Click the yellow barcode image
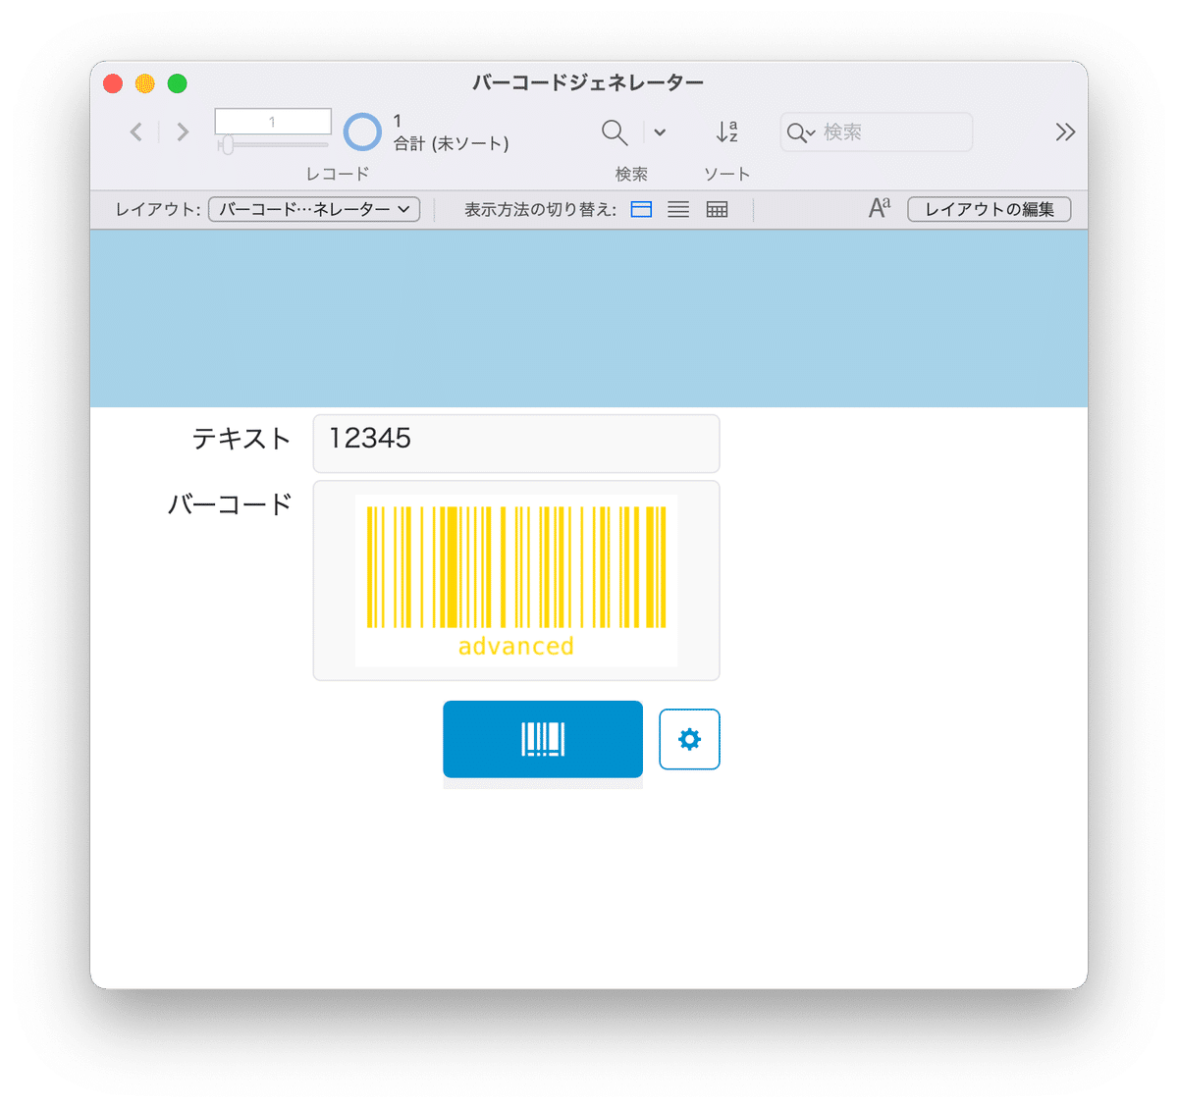The height and width of the screenshot is (1108, 1178). click(x=516, y=581)
